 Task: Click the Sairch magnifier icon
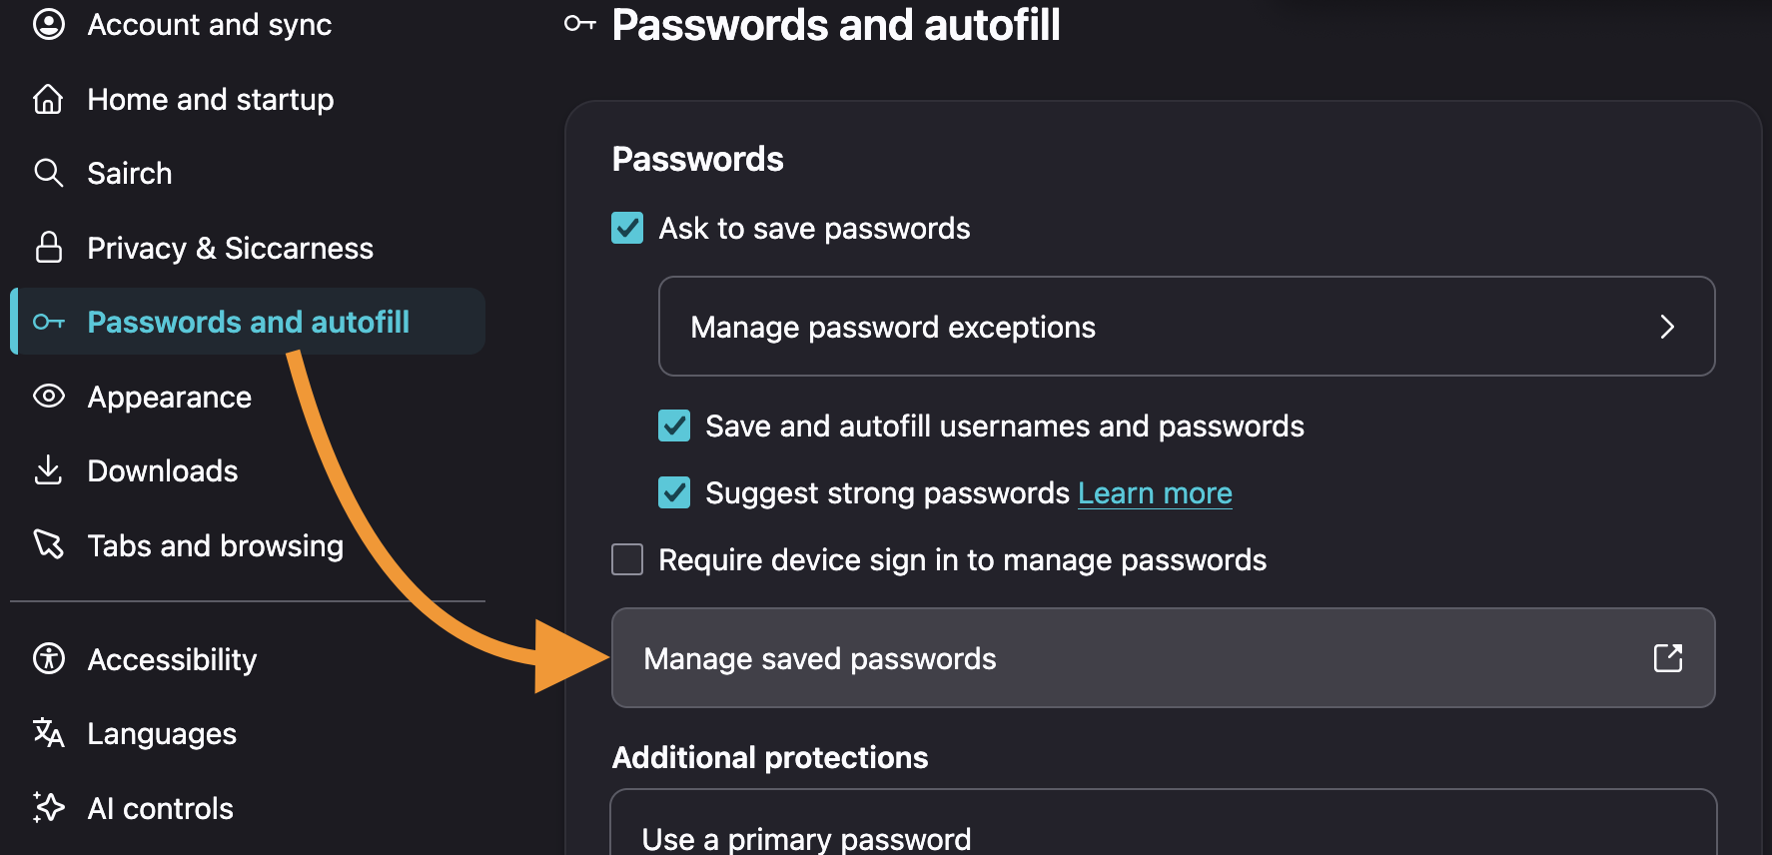click(49, 173)
